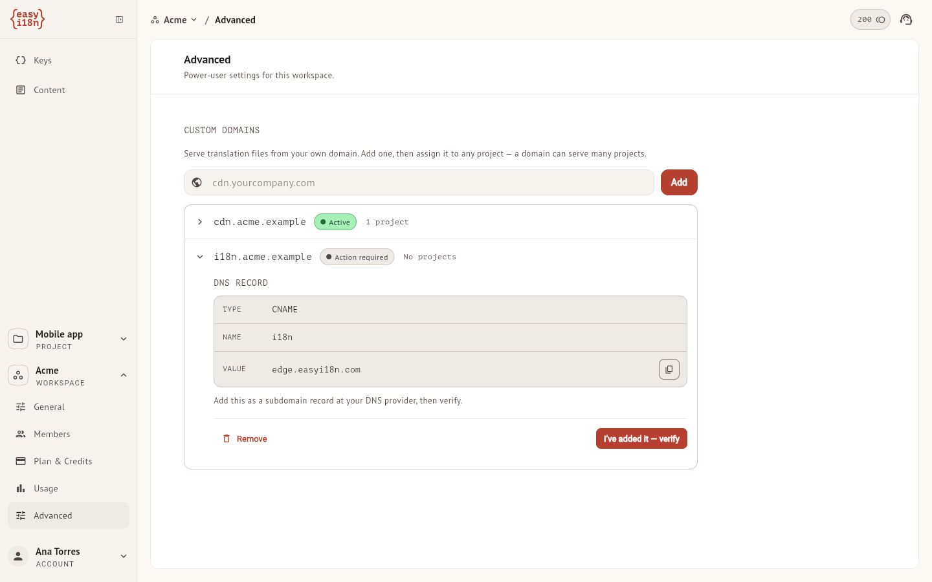Expand cdn.acme.example domain row

point(200,222)
